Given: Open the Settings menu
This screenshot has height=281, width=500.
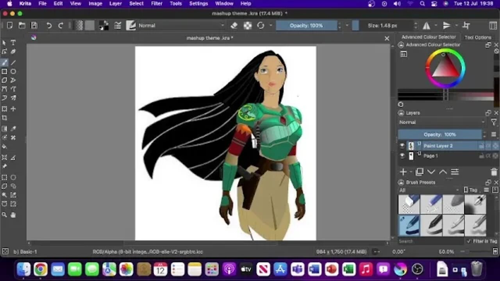Looking at the screenshot, I should pos(198,4).
